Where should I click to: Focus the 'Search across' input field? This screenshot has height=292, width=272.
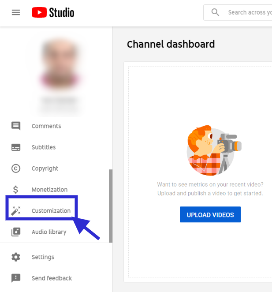[238, 12]
